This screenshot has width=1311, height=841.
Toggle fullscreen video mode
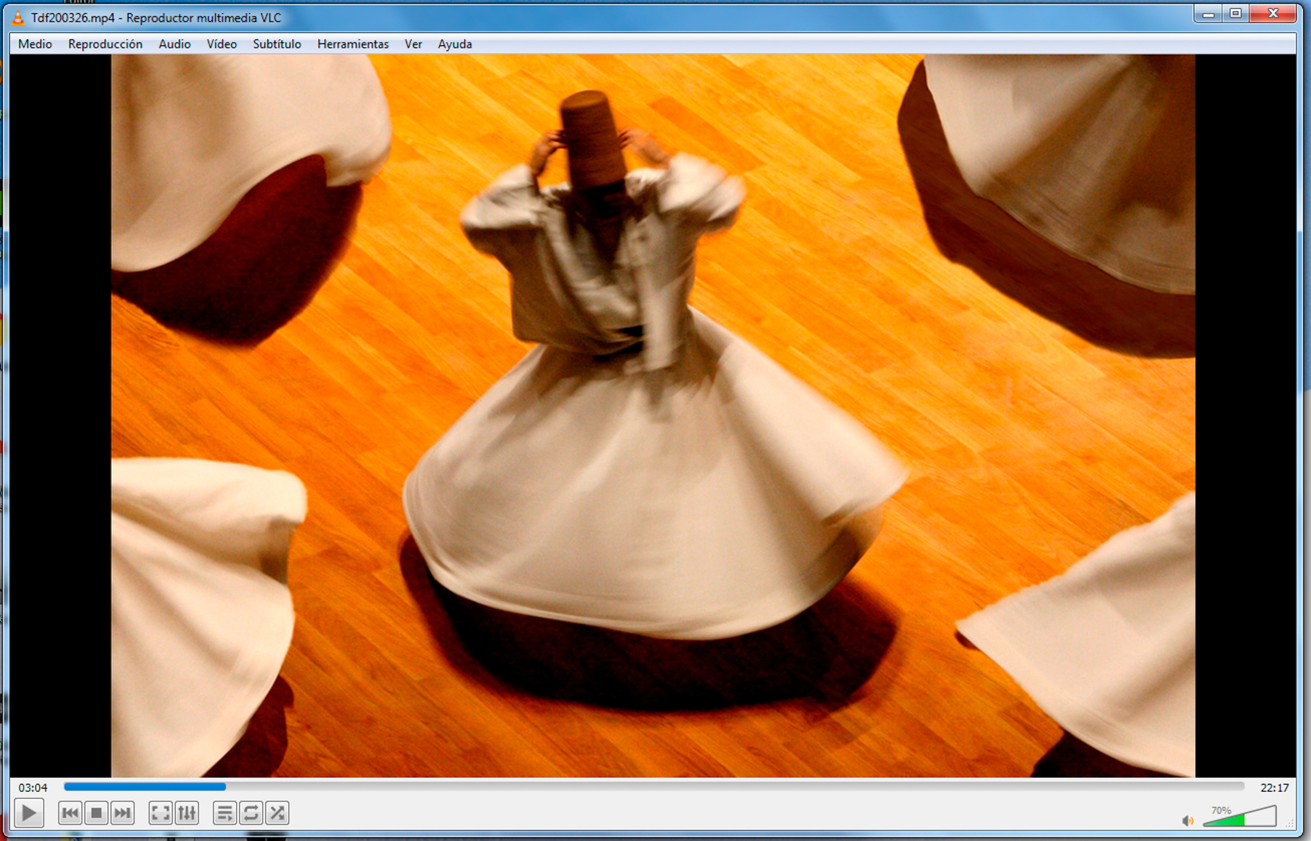pos(160,813)
